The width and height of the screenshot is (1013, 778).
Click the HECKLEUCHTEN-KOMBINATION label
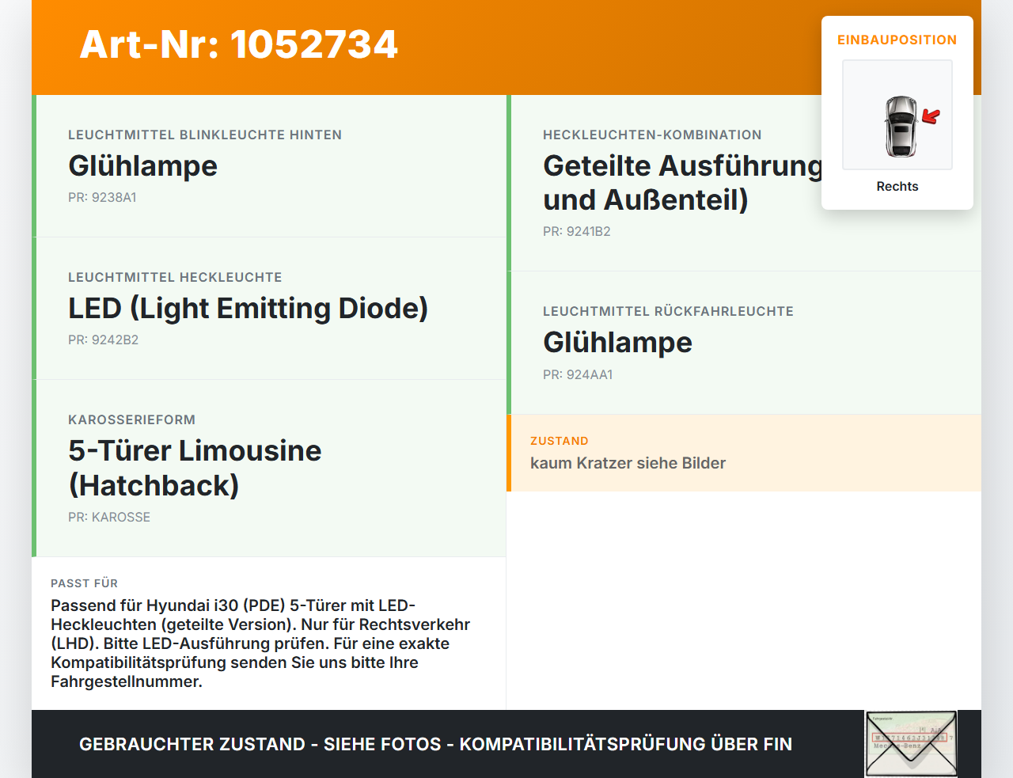tap(652, 135)
